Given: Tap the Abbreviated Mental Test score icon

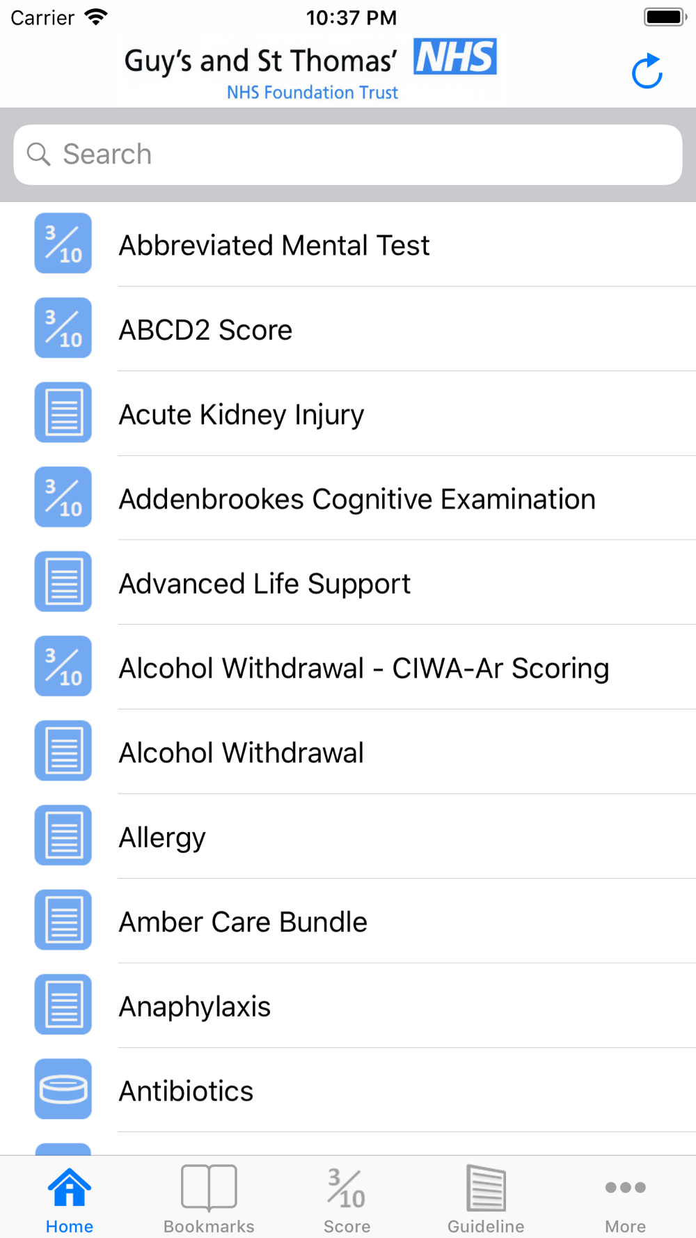Looking at the screenshot, I should click(63, 243).
